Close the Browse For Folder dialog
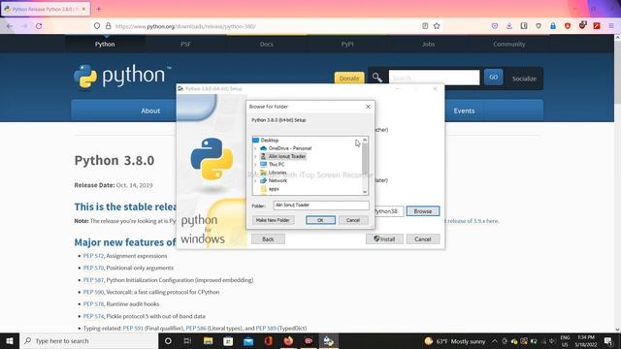Viewport: 621px width, 349px height. click(x=368, y=107)
